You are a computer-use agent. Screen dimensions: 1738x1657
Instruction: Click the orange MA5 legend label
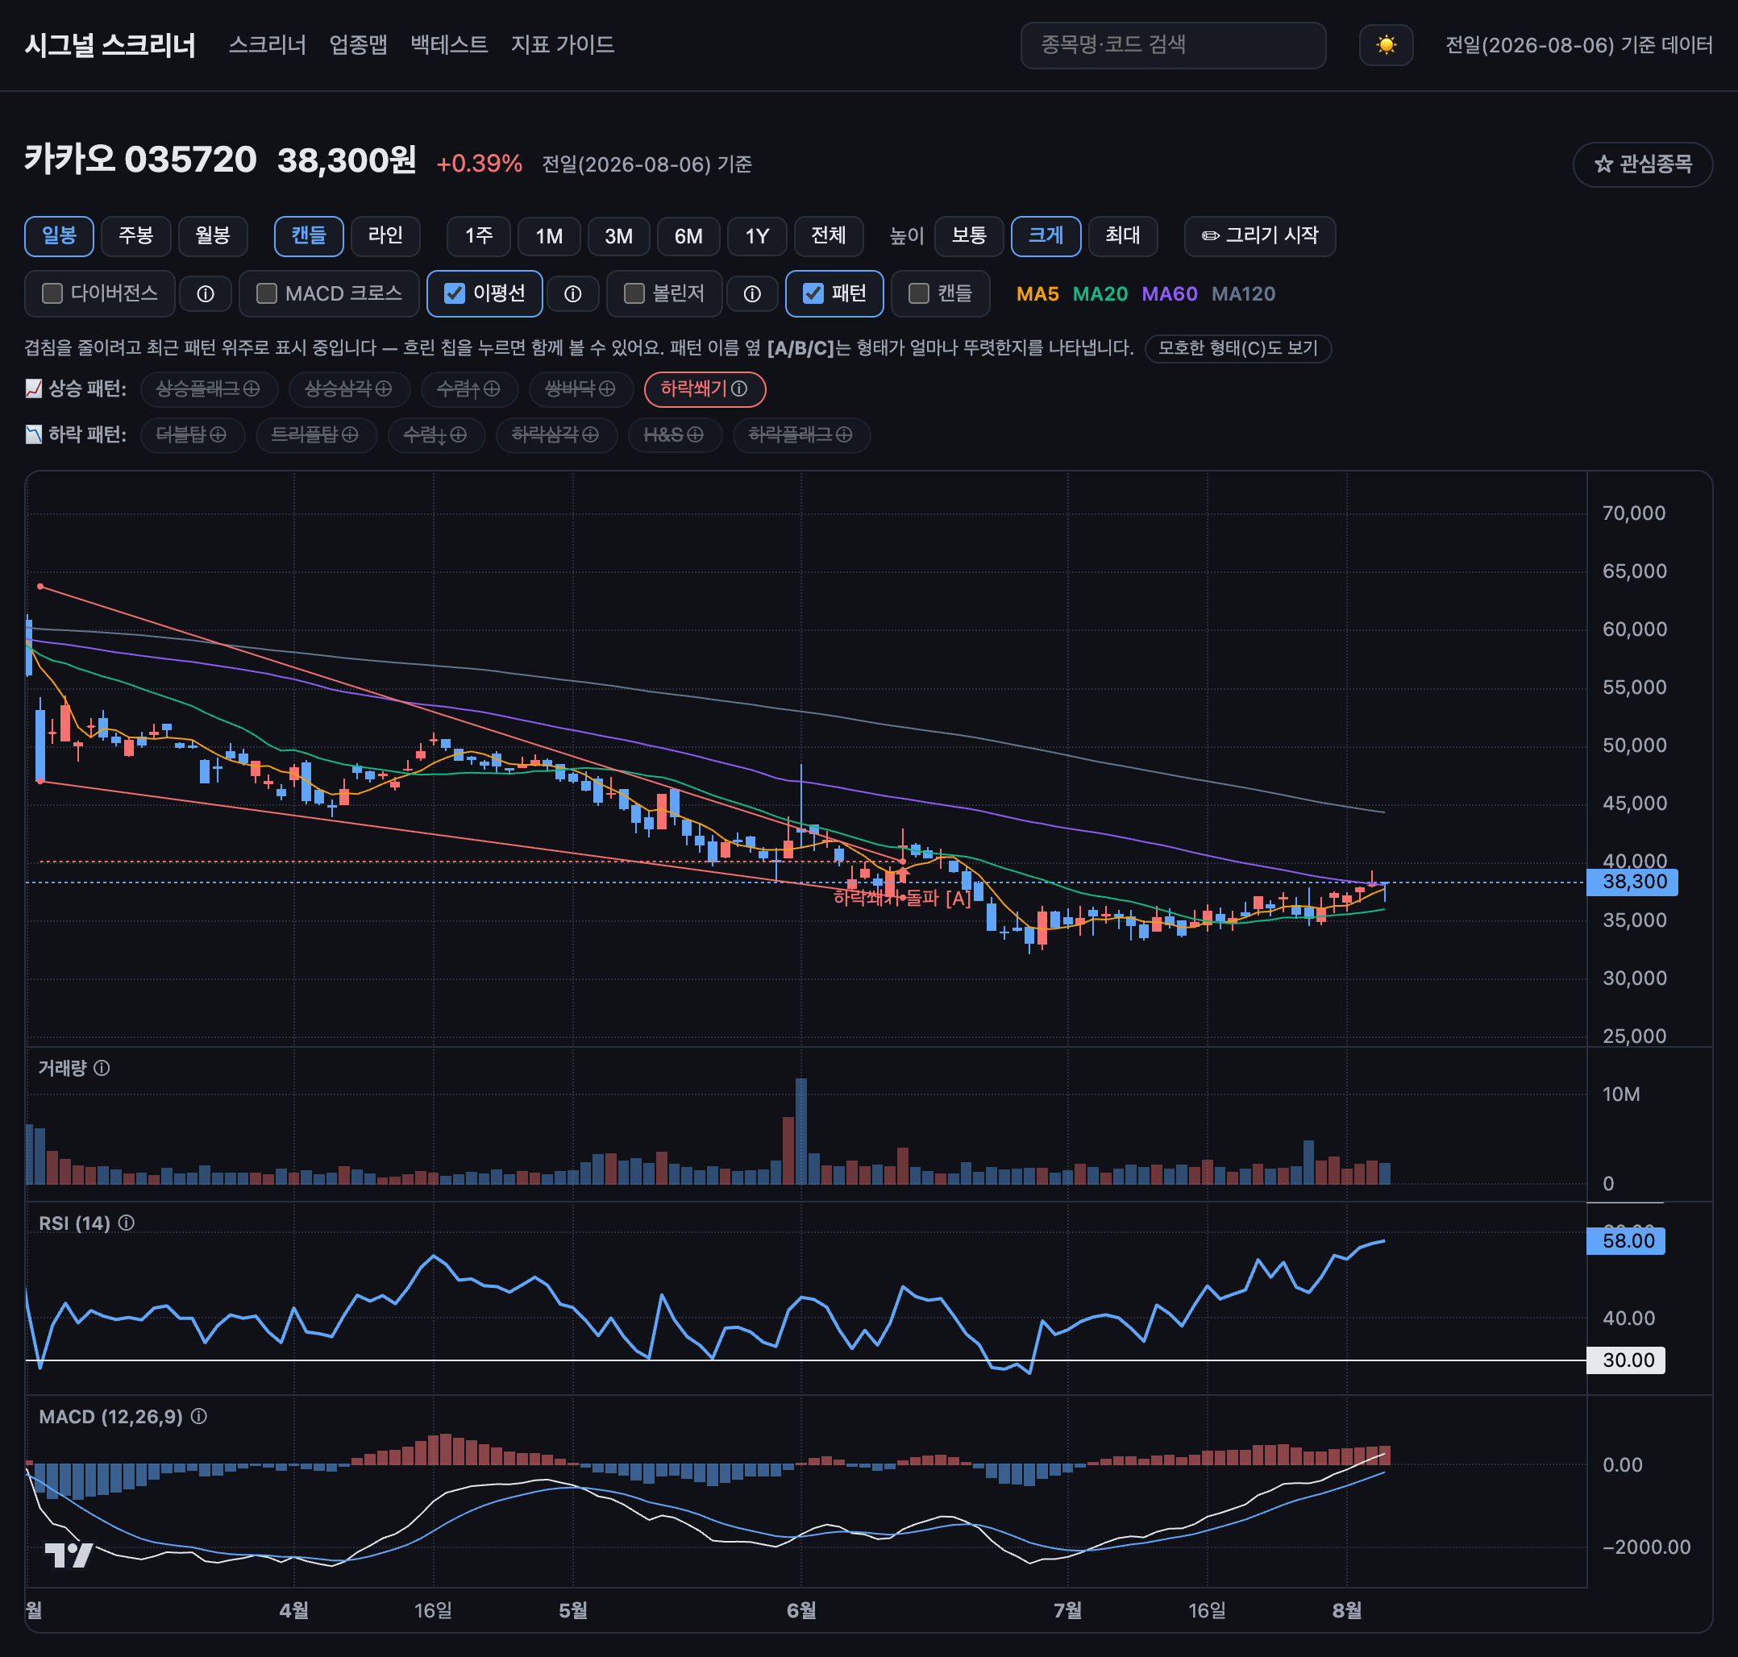[1037, 294]
